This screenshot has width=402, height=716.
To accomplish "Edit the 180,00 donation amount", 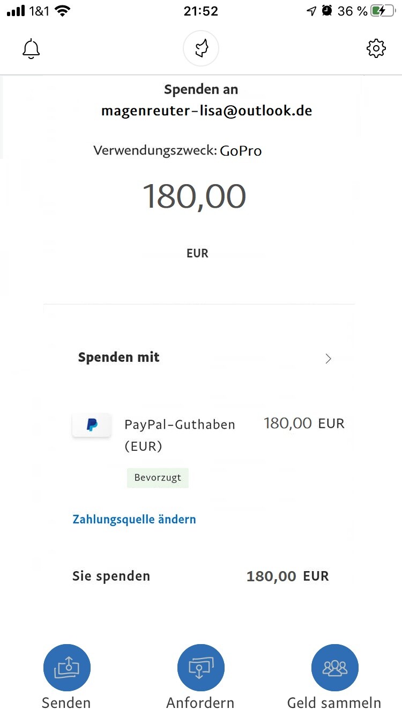I will pyautogui.click(x=194, y=196).
